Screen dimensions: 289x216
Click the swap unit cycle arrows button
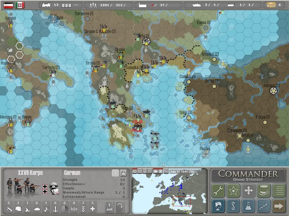(x=120, y=207)
